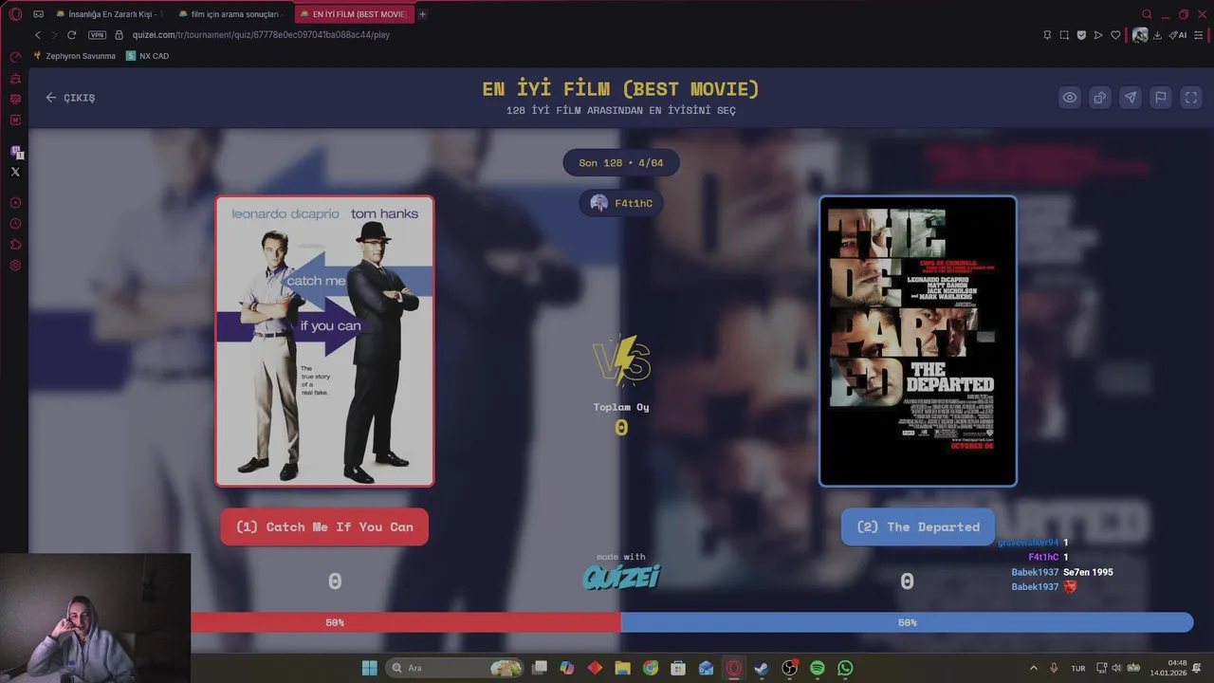
Task: Click the taskbar 'Ara' search box
Action: pos(455,668)
